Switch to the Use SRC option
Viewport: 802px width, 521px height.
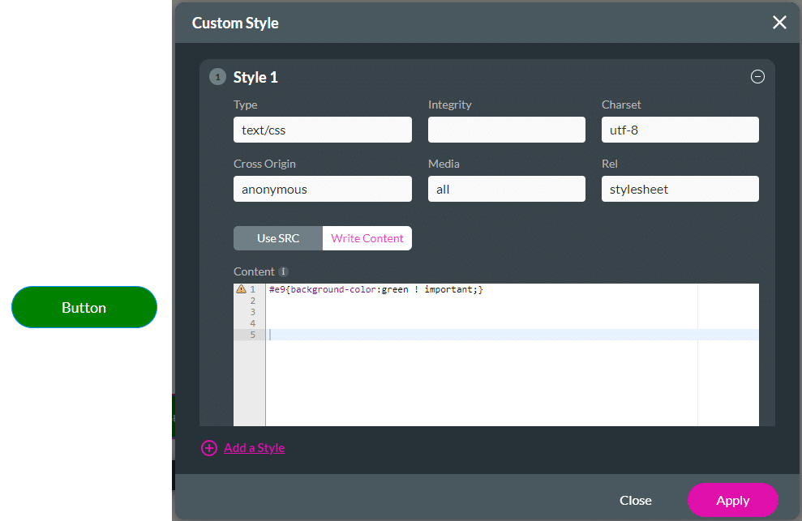tap(277, 238)
